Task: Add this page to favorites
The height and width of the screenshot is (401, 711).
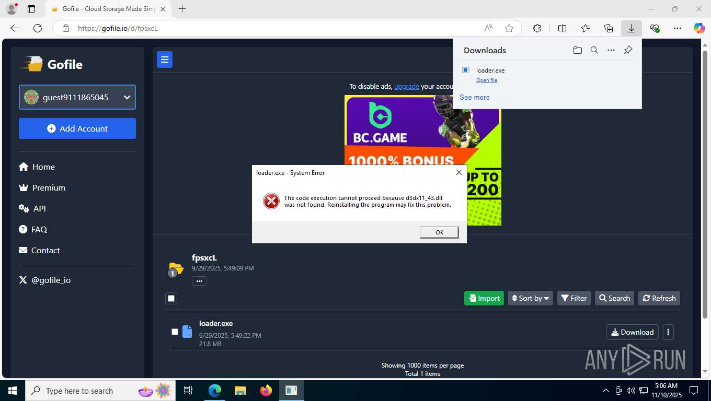Action: (x=509, y=28)
